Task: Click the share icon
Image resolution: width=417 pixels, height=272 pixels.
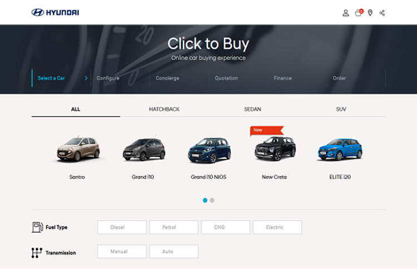Action: pyautogui.click(x=382, y=13)
